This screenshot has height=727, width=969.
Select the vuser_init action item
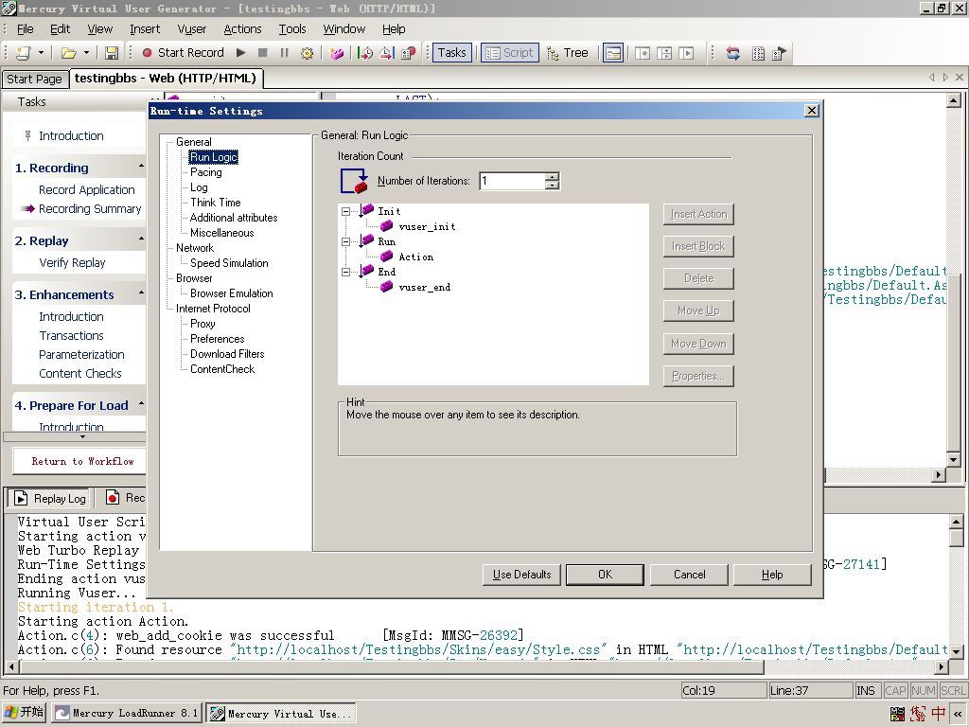pos(427,227)
